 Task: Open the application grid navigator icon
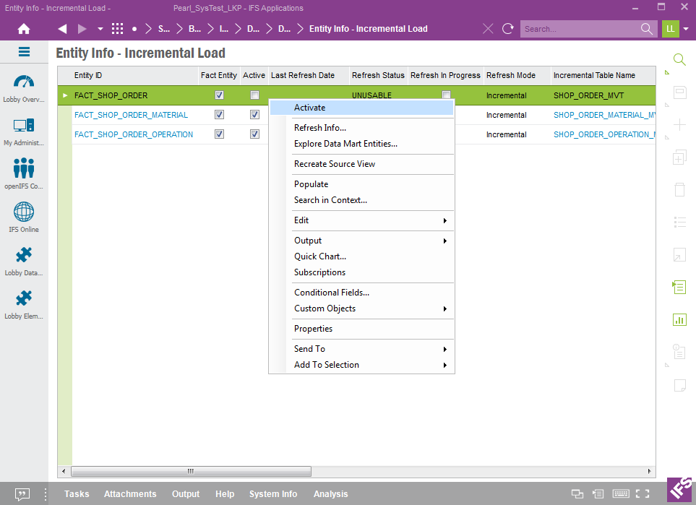(117, 29)
